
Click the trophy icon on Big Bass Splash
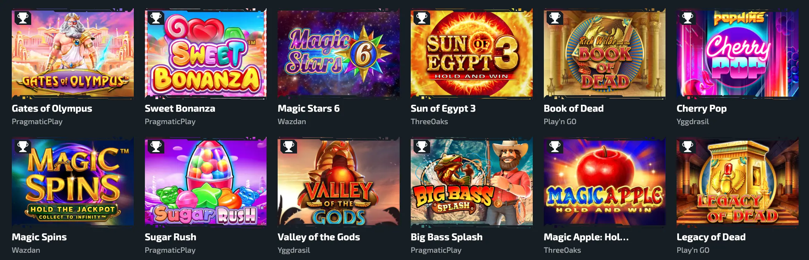click(422, 146)
